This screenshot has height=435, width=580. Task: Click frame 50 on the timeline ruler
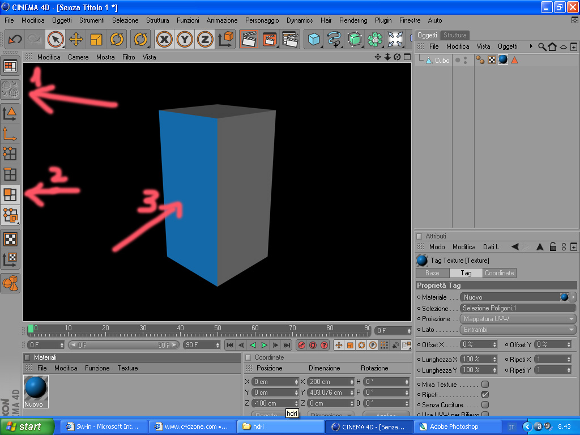(217, 329)
